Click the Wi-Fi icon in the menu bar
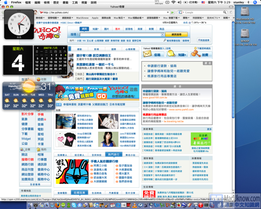261x209 pixels. (173, 2)
